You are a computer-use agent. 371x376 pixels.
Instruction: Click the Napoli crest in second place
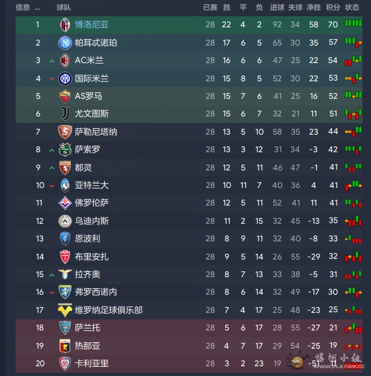[65, 43]
